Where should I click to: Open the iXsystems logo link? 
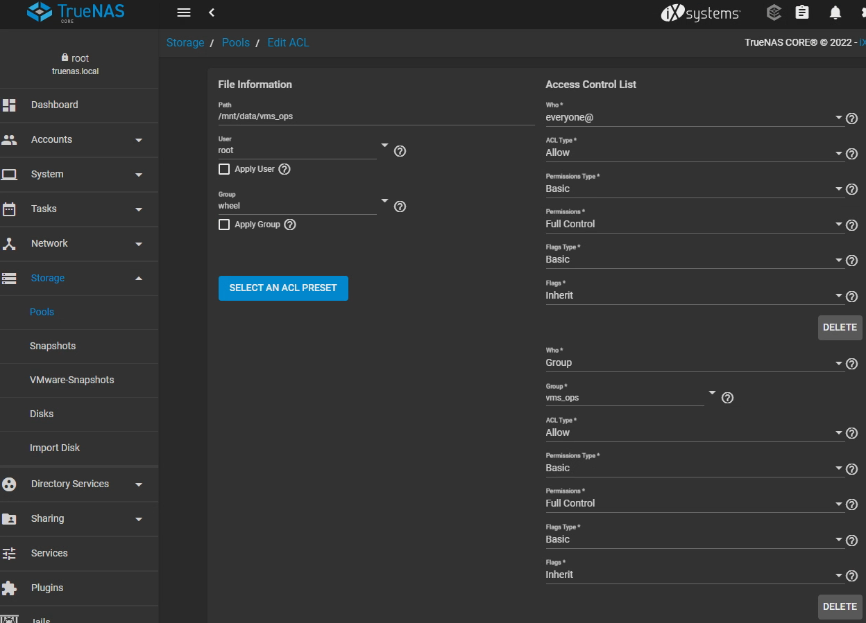(x=701, y=12)
